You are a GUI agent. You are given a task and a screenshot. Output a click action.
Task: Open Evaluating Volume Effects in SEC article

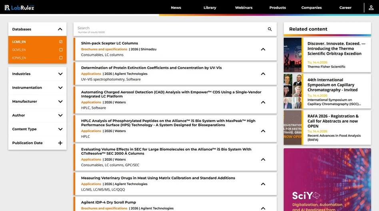click(166, 151)
